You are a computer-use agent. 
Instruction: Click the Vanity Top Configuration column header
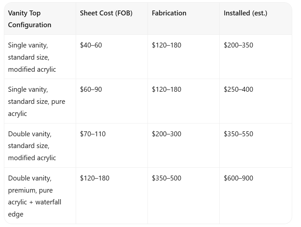pos(30,19)
